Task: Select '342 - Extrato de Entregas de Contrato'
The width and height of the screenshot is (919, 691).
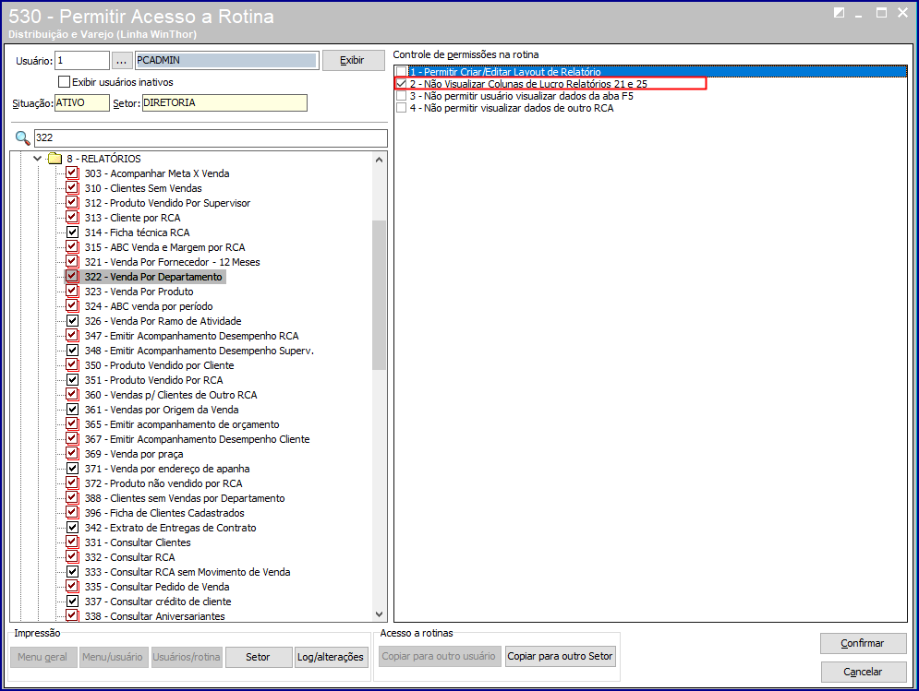Action: click(x=171, y=528)
